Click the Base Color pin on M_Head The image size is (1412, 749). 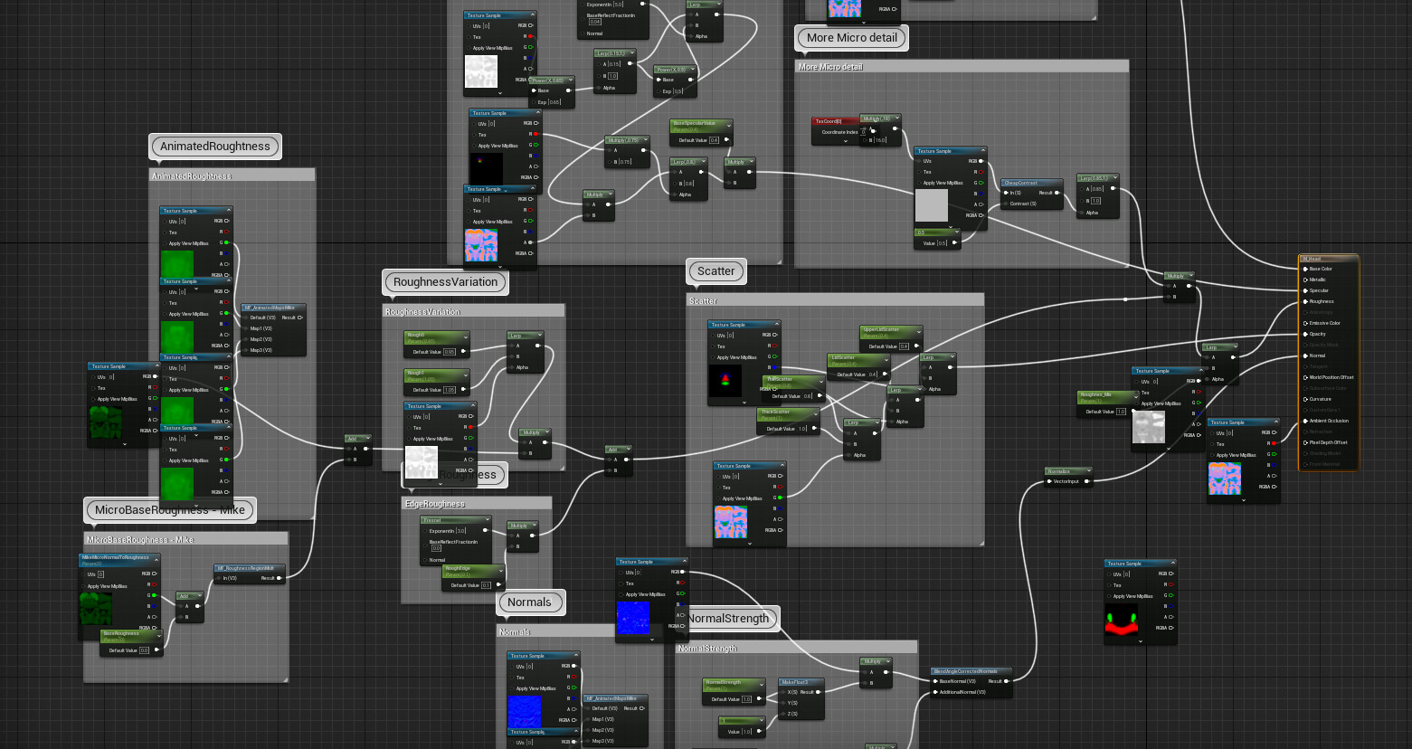[x=1304, y=269]
